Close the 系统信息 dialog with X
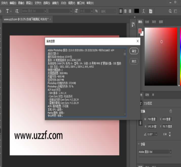The image size is (181, 167). pos(138,41)
